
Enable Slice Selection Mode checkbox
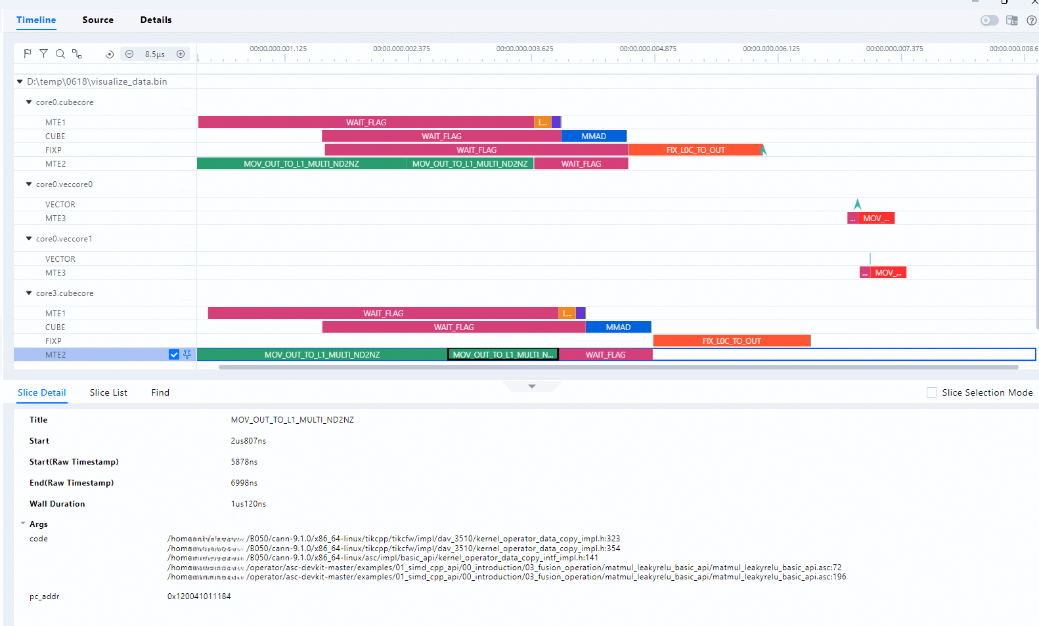click(931, 392)
